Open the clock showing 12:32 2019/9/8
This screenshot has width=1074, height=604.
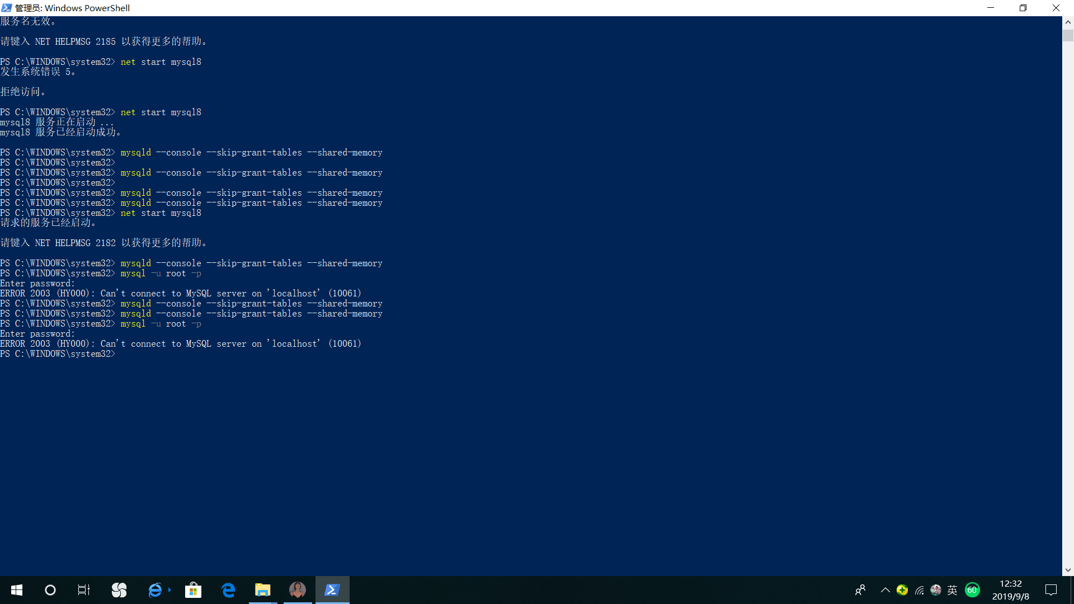(x=1010, y=590)
